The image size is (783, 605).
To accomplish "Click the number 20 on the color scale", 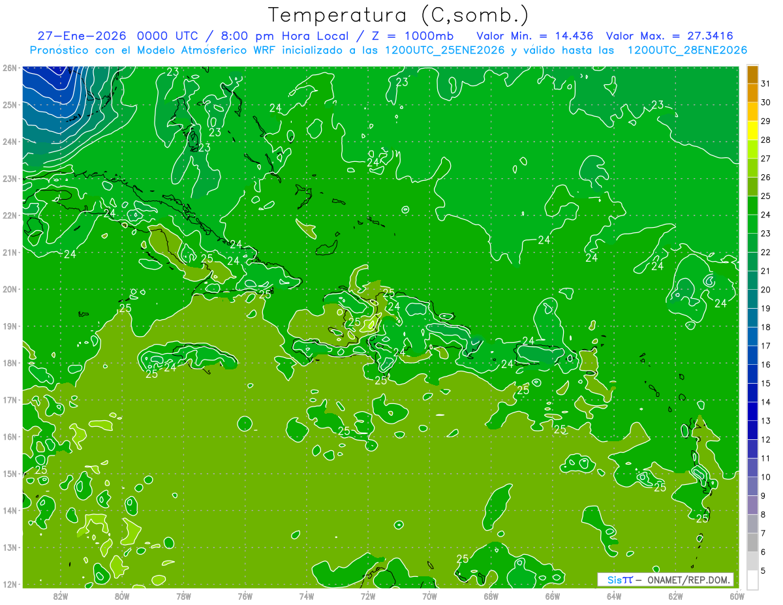I will click(765, 289).
